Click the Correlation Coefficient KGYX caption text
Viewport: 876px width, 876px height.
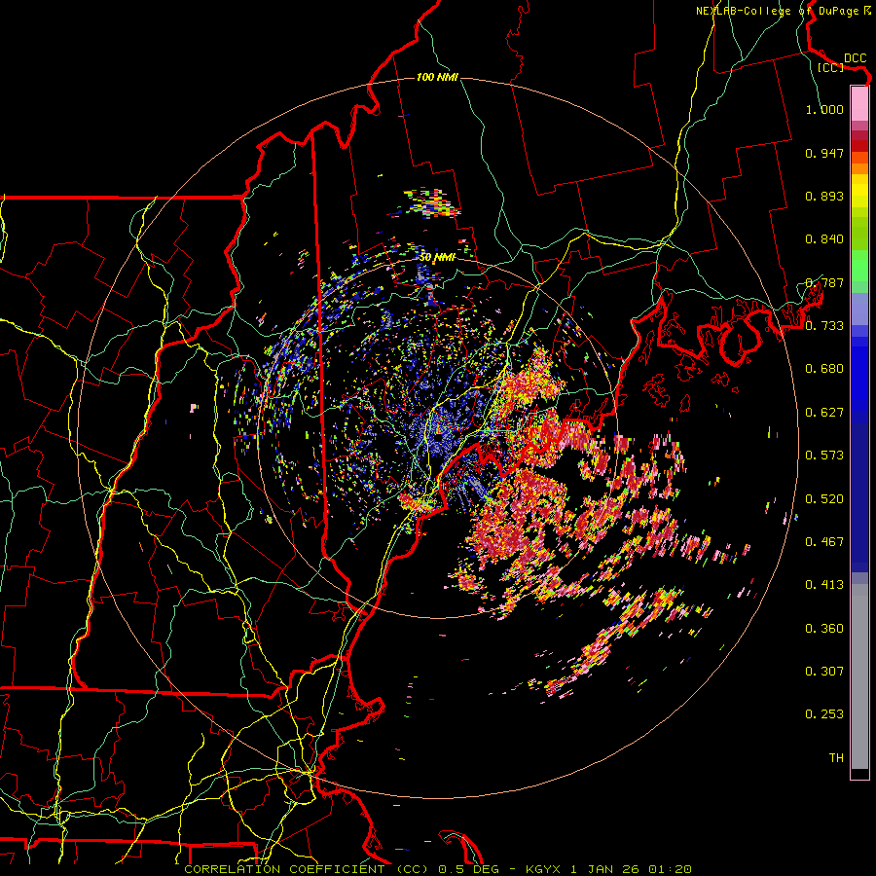click(x=438, y=869)
